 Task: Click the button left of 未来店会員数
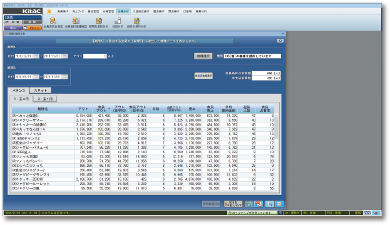coord(203,76)
